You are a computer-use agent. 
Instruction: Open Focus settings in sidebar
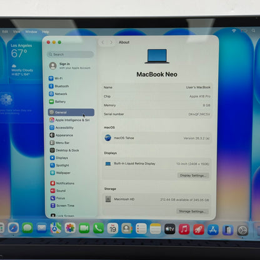click(58, 198)
